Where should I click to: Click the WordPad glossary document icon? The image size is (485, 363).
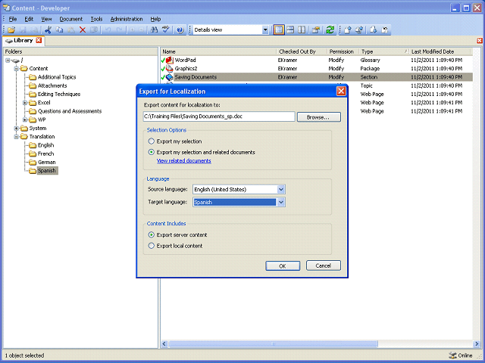[169, 60]
